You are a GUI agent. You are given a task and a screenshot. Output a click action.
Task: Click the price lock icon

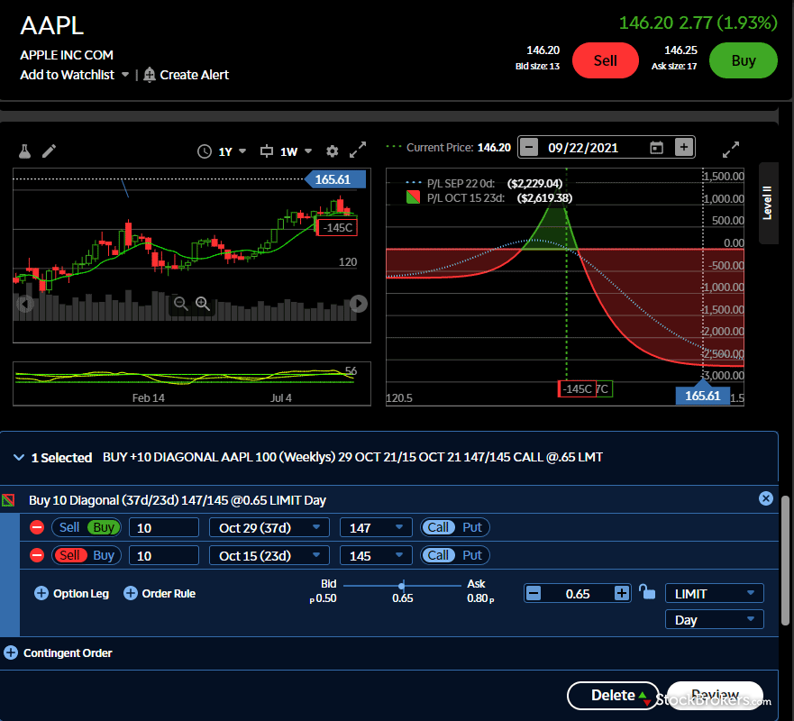click(646, 592)
